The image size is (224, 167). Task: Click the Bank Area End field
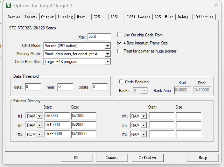coord(202,90)
